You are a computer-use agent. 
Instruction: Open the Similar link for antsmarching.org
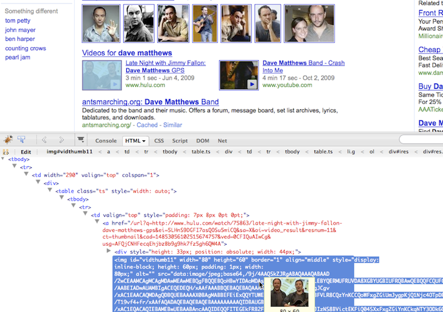pos(172,125)
